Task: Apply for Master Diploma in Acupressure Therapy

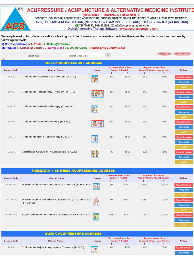Action: (184, 195)
